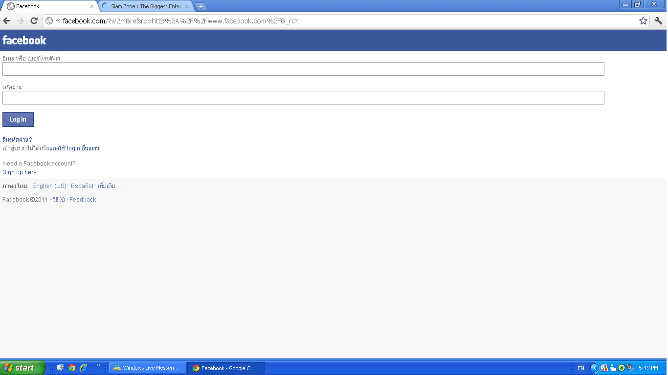The image size is (668, 375).
Task: Click the speaker volume icon in system tray
Action: point(630,368)
